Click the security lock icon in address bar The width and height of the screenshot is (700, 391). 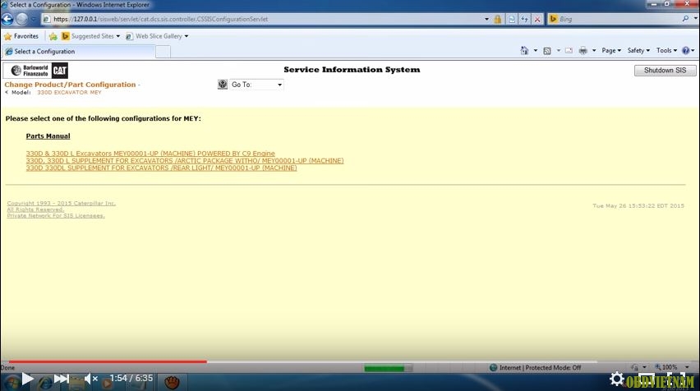tap(497, 19)
